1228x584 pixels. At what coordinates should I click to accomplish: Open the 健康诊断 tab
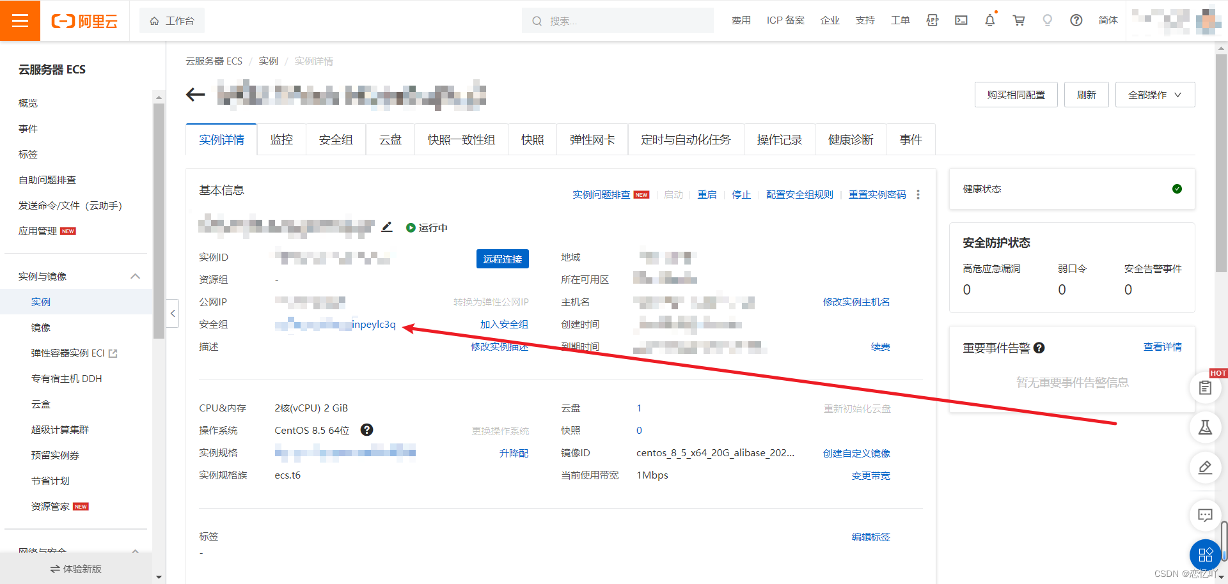tap(851, 139)
